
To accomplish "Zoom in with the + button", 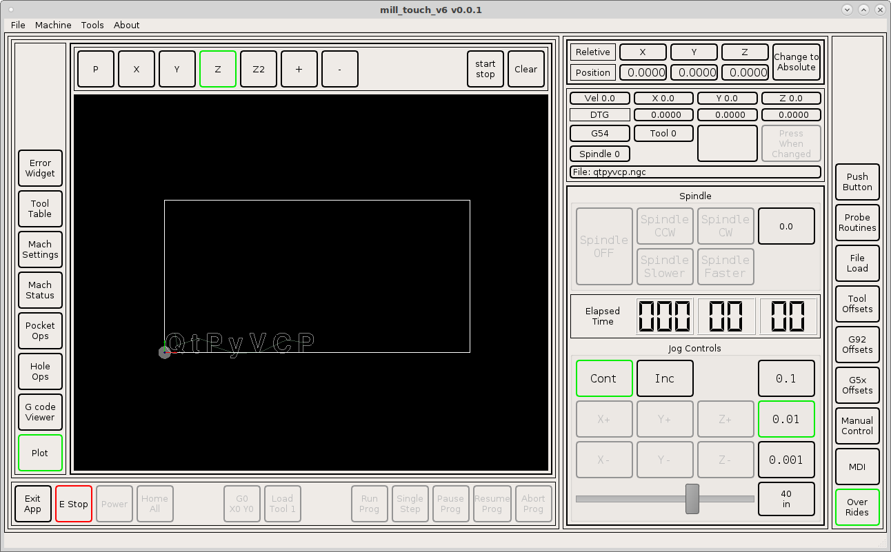I will pos(299,69).
